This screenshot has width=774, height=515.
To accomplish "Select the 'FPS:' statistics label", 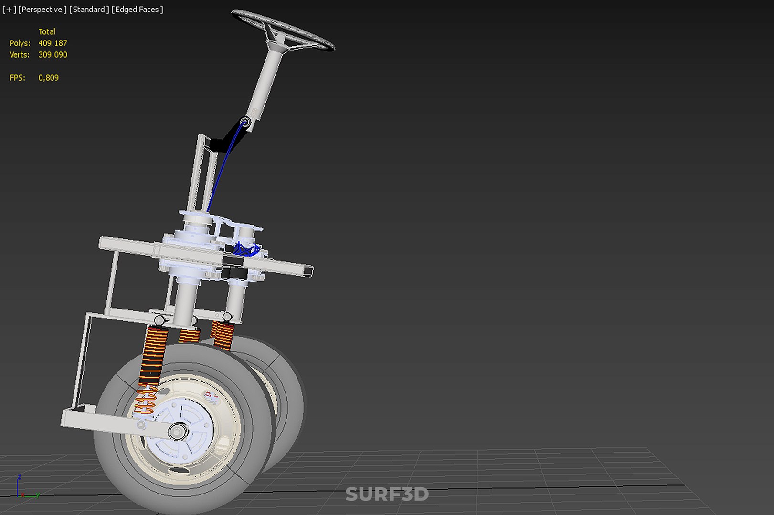I will 17,78.
